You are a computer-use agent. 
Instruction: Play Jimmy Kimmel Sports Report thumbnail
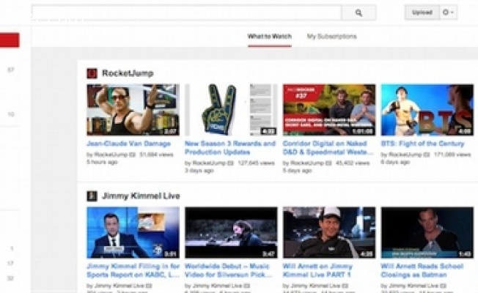(x=133, y=232)
